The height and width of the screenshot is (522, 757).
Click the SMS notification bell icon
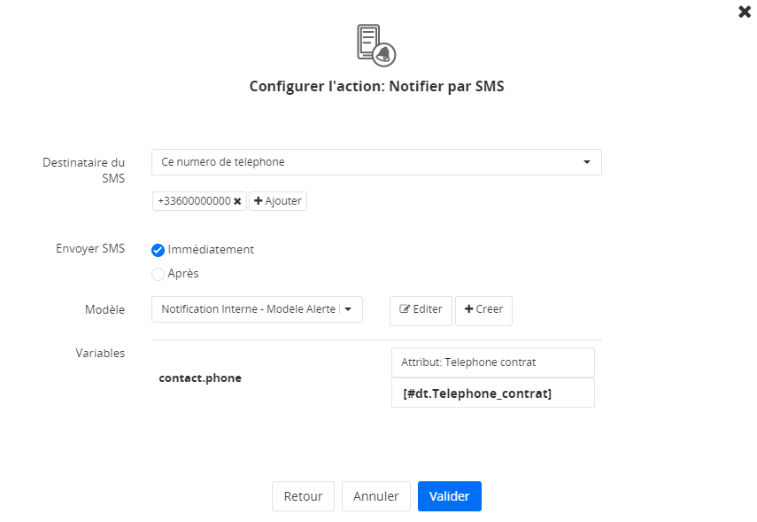pyautogui.click(x=376, y=44)
